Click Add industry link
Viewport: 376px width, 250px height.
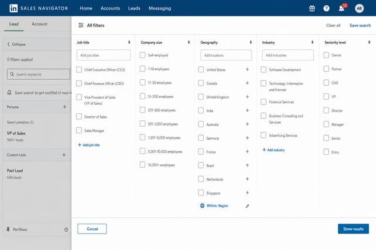(274, 150)
